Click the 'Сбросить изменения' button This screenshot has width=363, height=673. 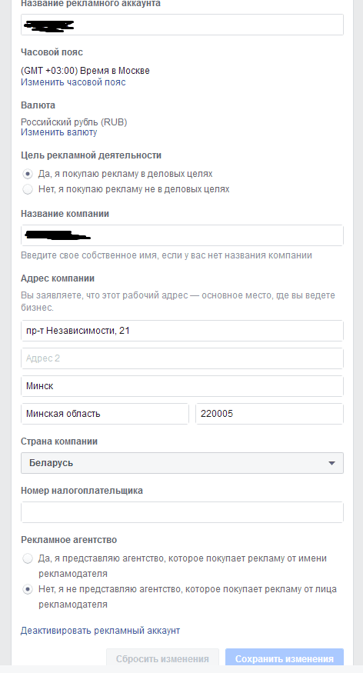[162, 658]
